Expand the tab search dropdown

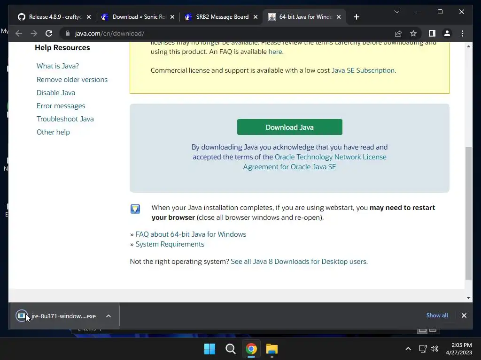pos(396,12)
